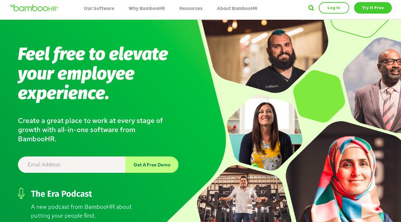Expand the About BambooHR menu
401x222 pixels.
point(237,8)
